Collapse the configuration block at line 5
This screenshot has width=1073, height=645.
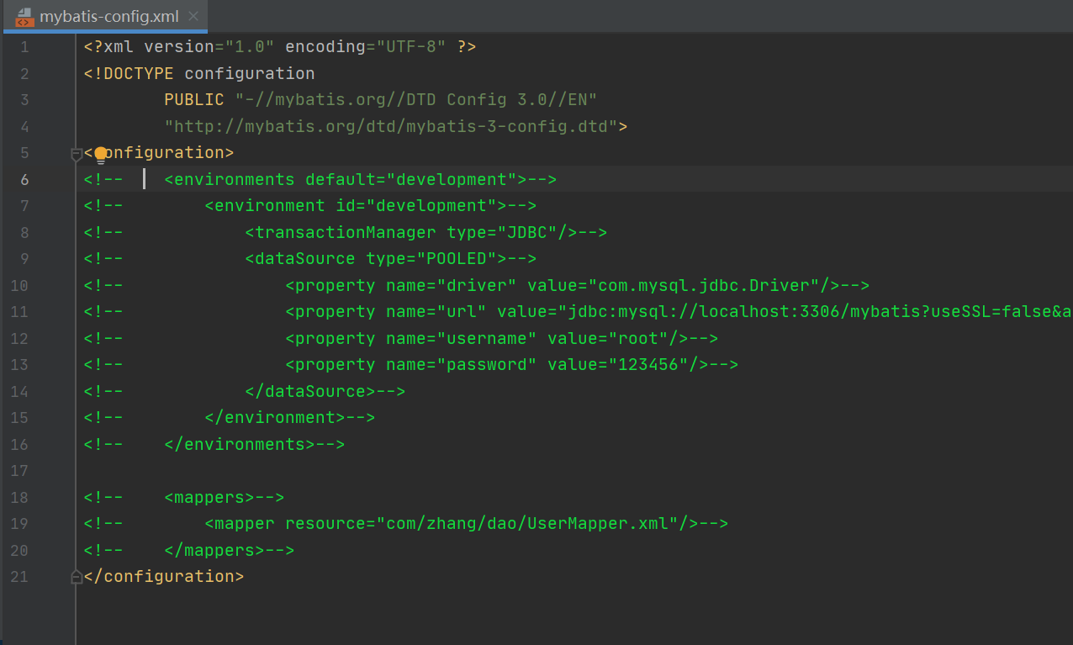77,154
